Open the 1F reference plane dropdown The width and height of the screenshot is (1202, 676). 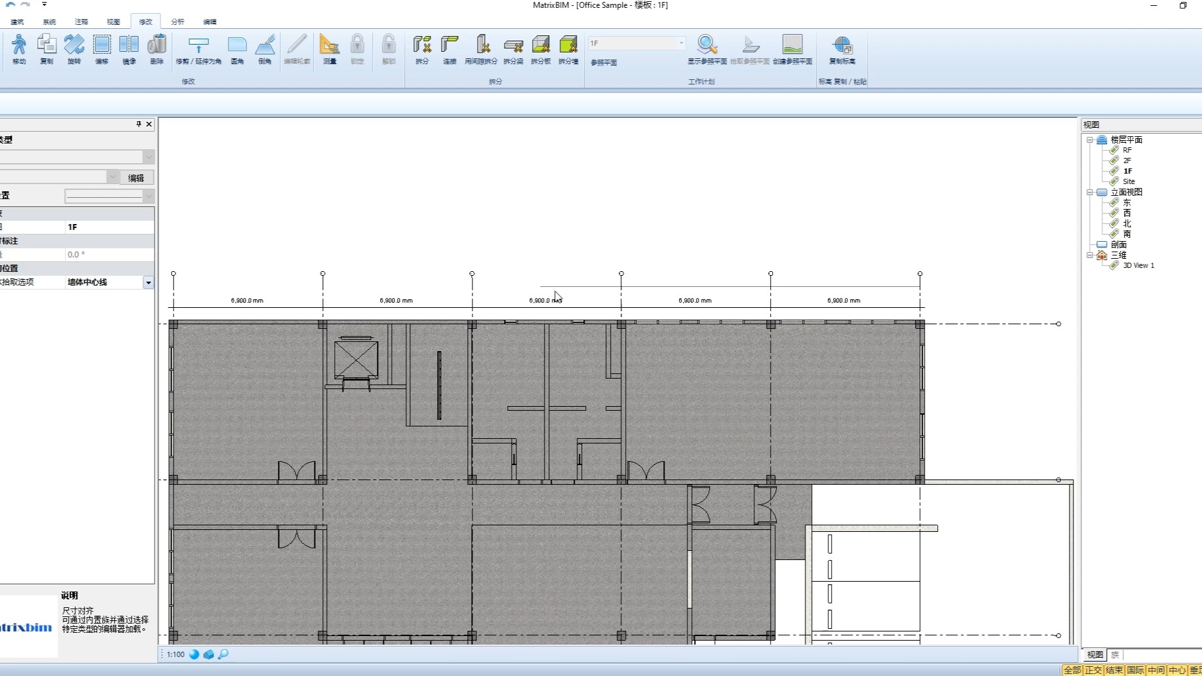[x=681, y=43]
